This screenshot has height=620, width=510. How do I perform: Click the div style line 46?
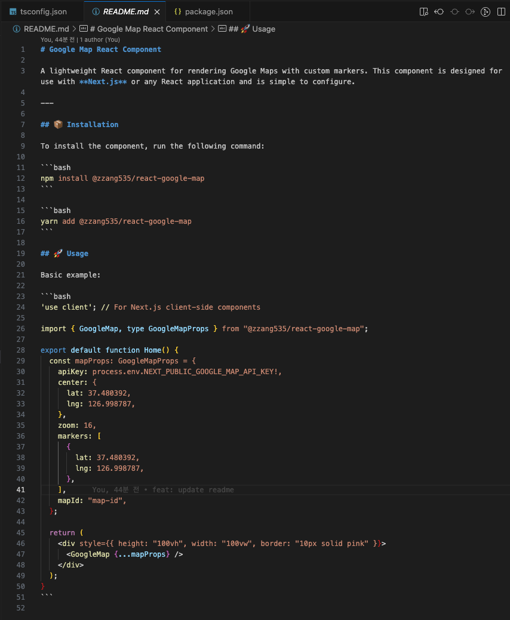(x=222, y=544)
